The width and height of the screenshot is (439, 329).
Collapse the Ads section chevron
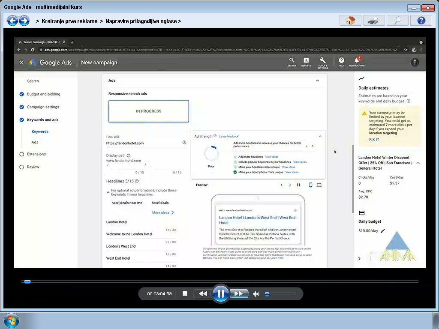pos(317,81)
